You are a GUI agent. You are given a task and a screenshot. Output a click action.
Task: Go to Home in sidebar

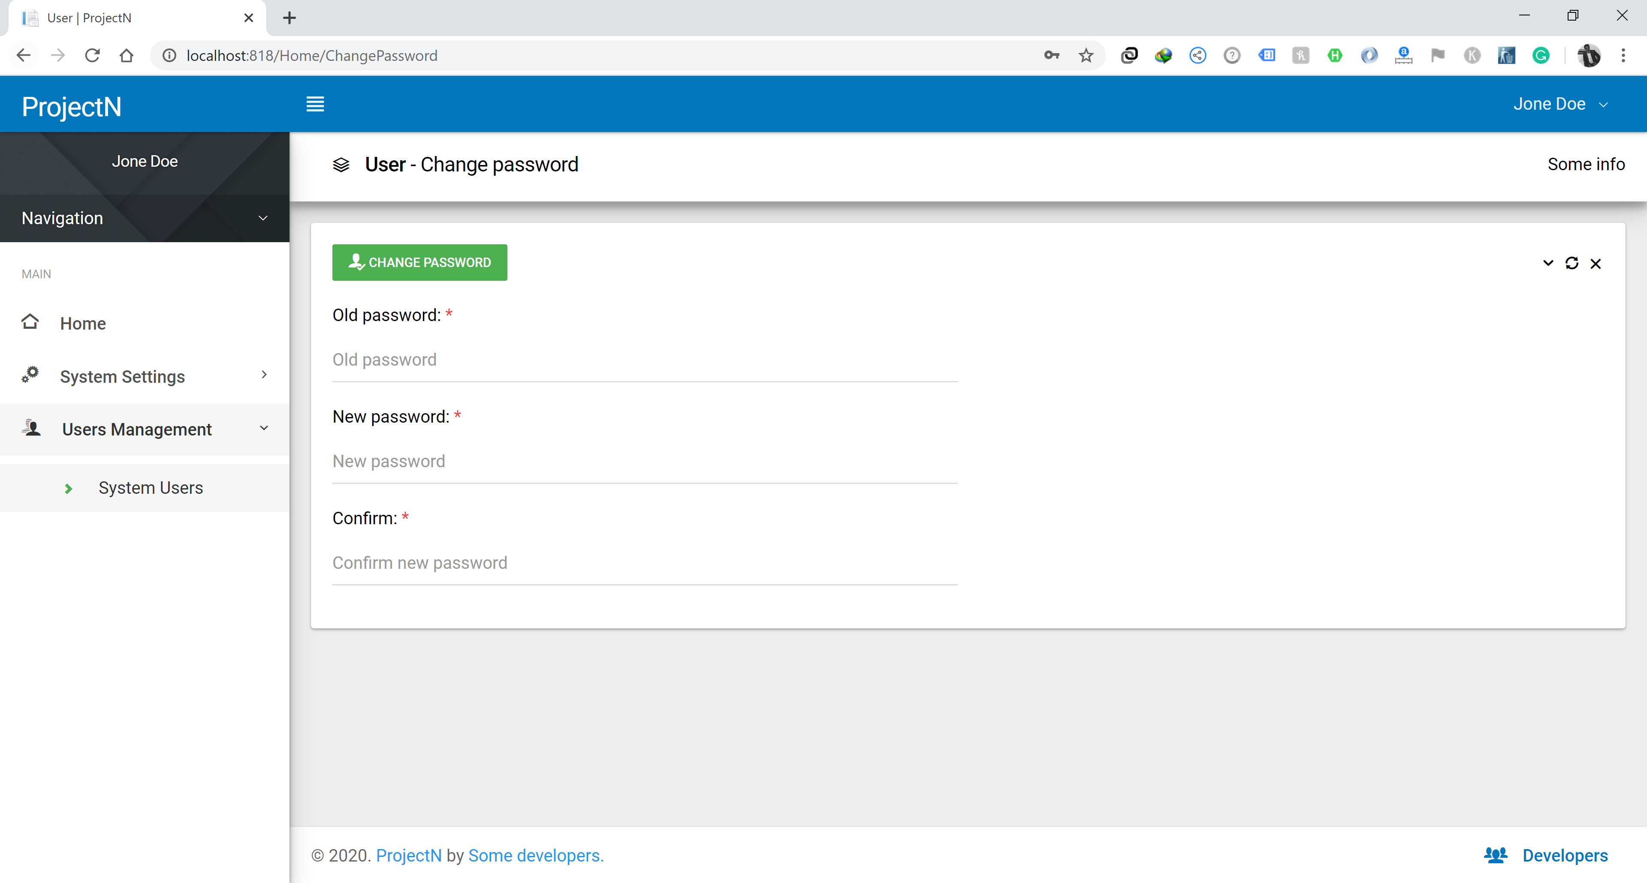click(82, 323)
